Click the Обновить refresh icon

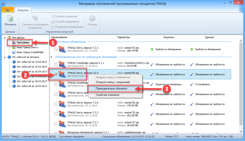click(10, 19)
